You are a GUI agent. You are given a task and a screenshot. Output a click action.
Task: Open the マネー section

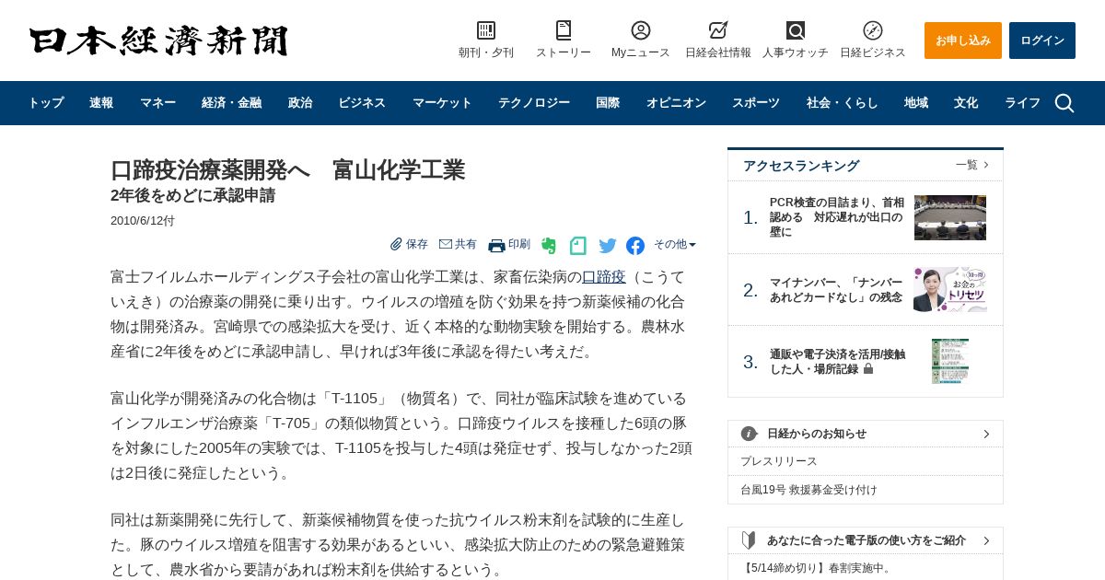[157, 103]
